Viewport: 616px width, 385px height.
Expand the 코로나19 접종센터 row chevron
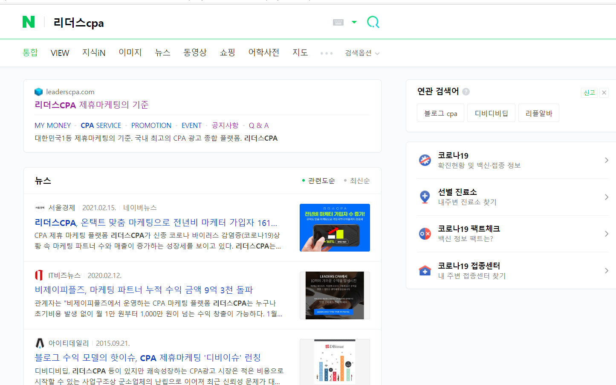pos(606,271)
